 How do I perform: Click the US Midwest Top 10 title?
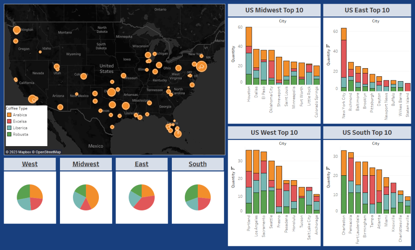click(x=274, y=10)
